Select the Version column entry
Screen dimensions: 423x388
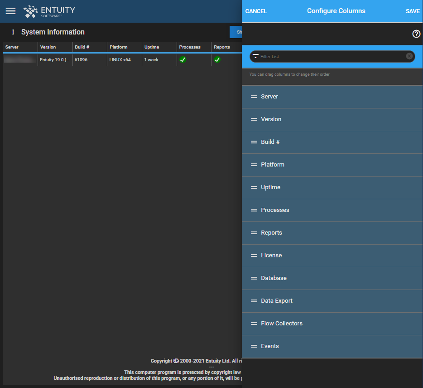[x=332, y=119]
